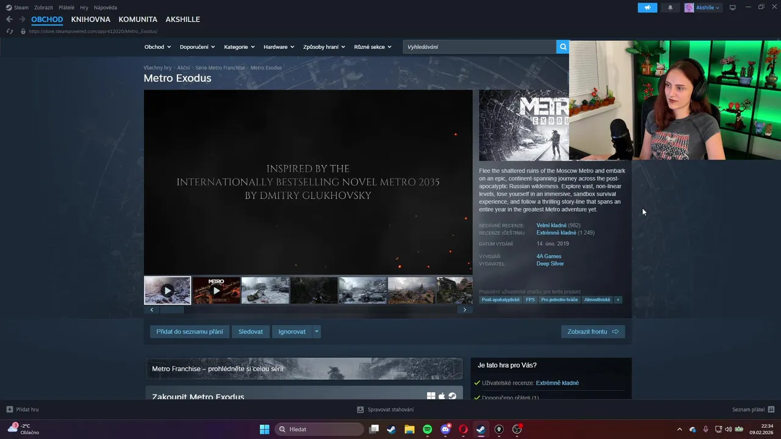Open the Hry menu
The height and width of the screenshot is (439, 781).
point(84,7)
